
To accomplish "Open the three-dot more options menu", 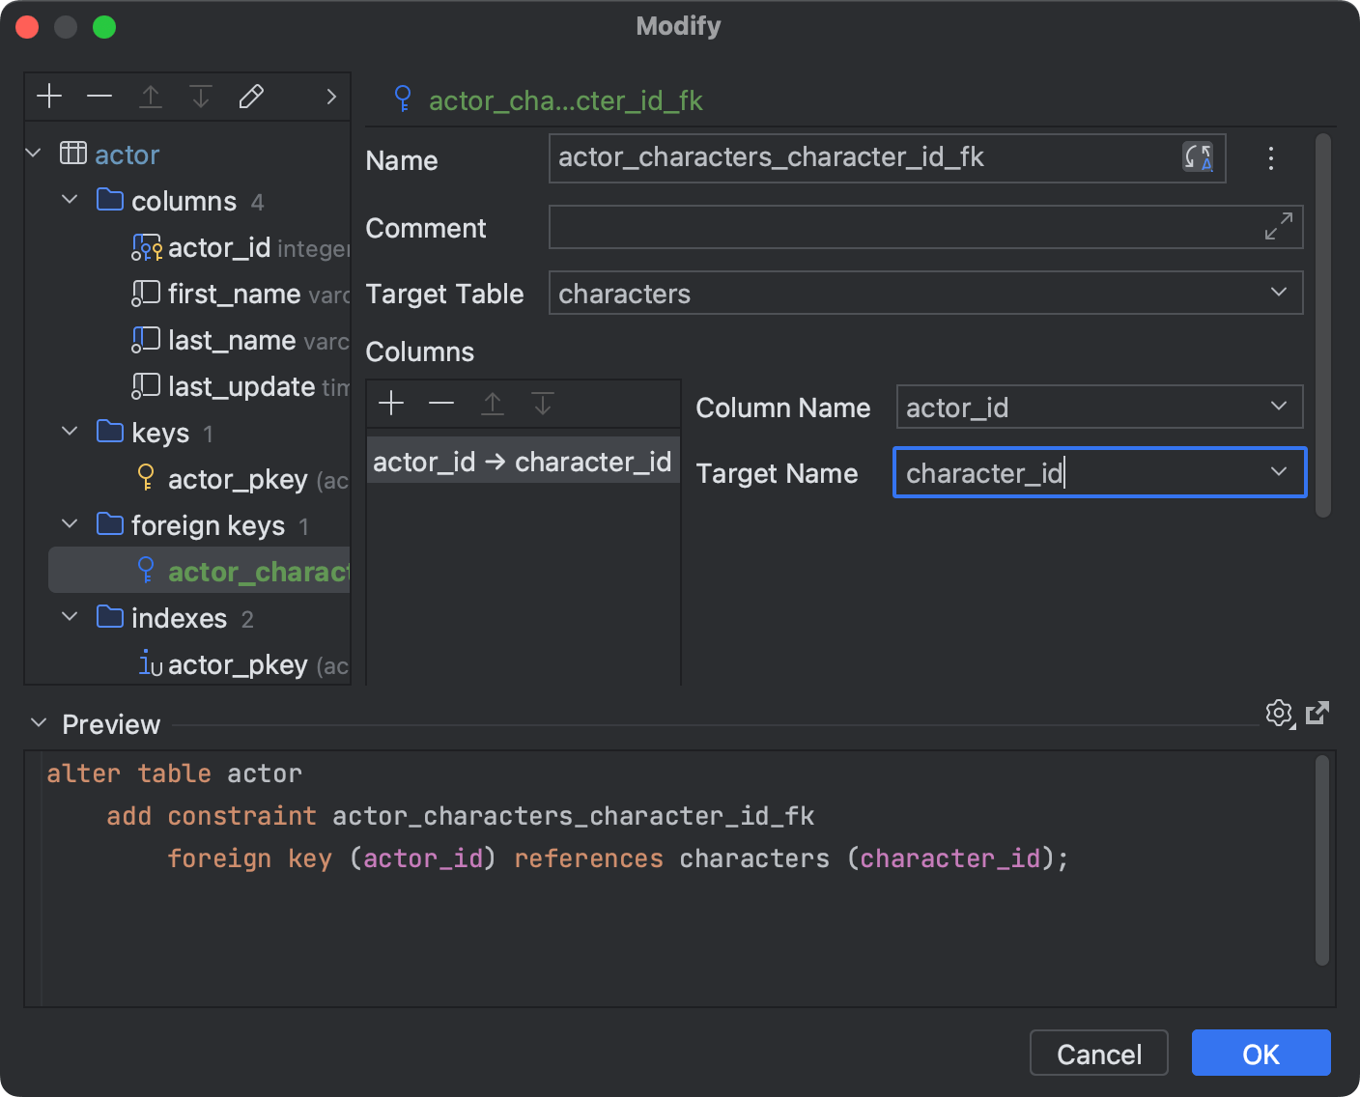I will coord(1271,158).
